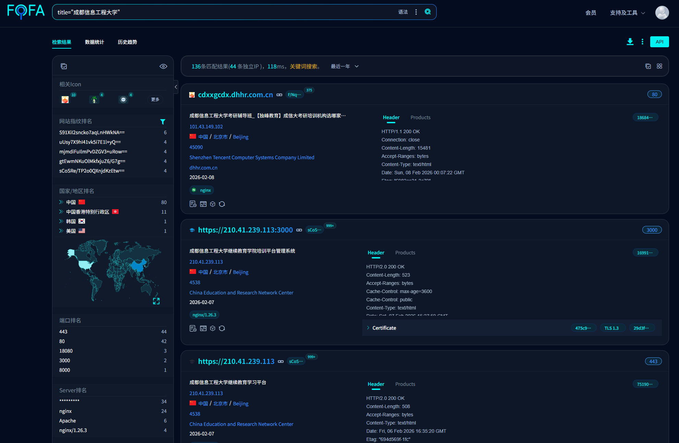Open the link icon beside cdxxgcdx.dhhr.com.cn
This screenshot has width=679, height=443.
pyautogui.click(x=279, y=95)
